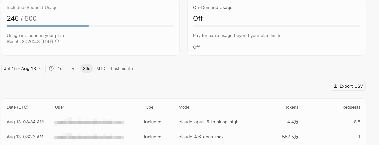Click 'Pay for extra usage beyond your plan limits'
Image resolution: width=379 pixels, height=145 pixels.
(x=238, y=36)
